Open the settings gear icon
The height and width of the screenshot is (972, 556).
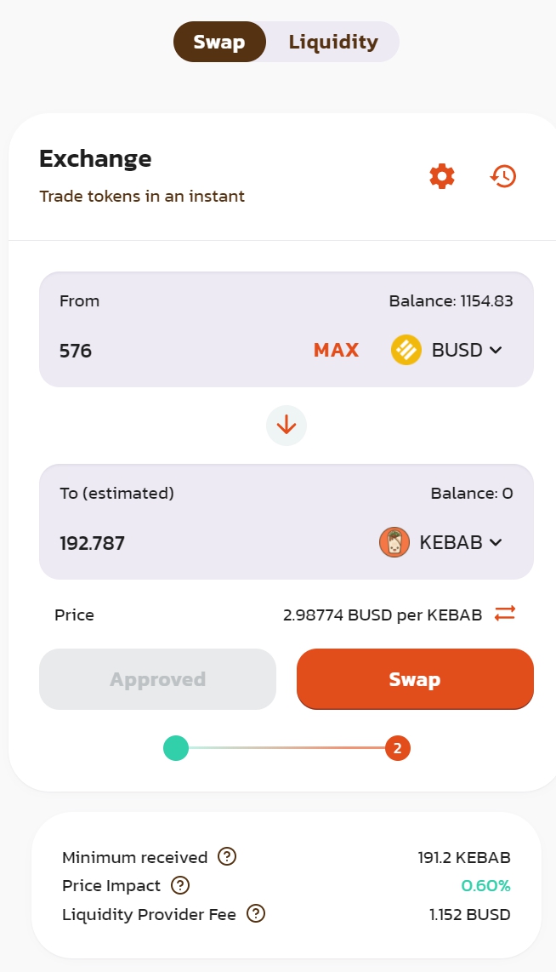coord(442,176)
